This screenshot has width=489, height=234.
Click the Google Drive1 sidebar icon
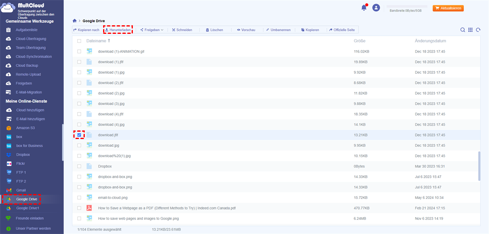[9, 208]
